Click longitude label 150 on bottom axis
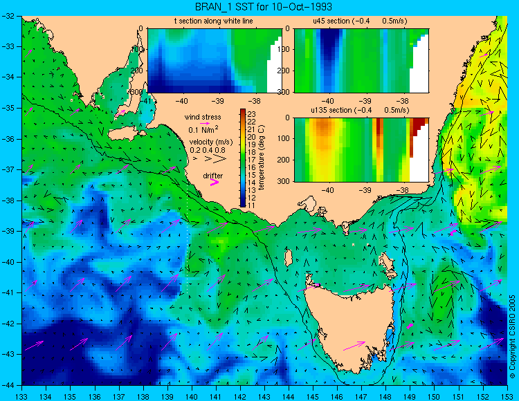The width and height of the screenshot is (519, 401). [x=435, y=397]
